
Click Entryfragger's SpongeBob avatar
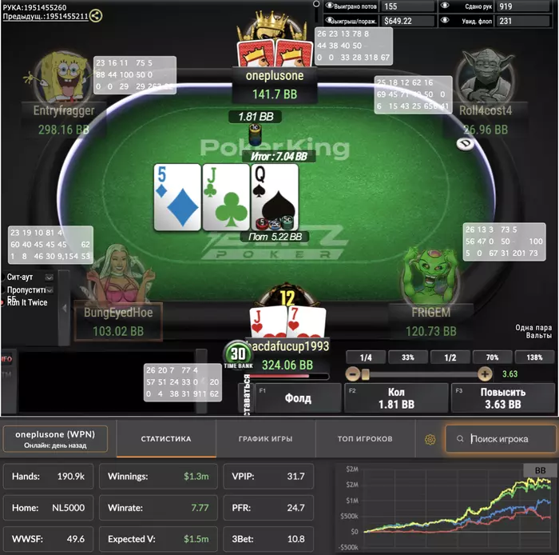pyautogui.click(x=62, y=77)
